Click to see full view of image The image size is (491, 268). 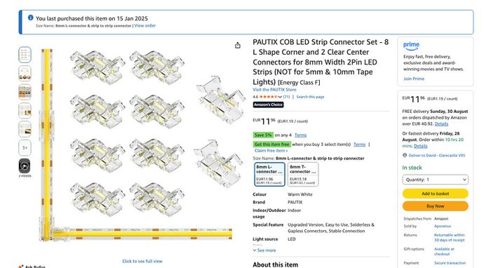(142, 261)
